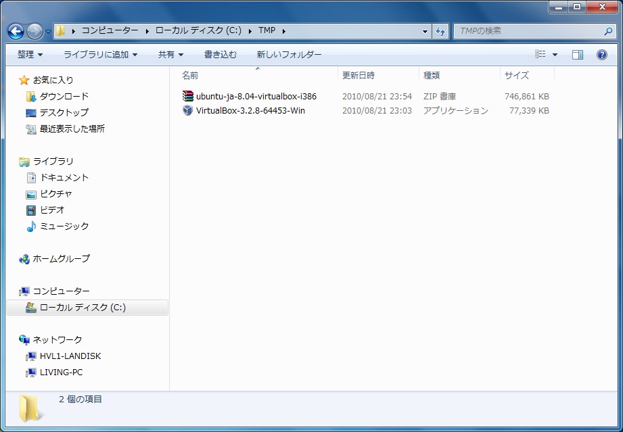
Task: Click the ホームグループ icon
Action: [24, 260]
